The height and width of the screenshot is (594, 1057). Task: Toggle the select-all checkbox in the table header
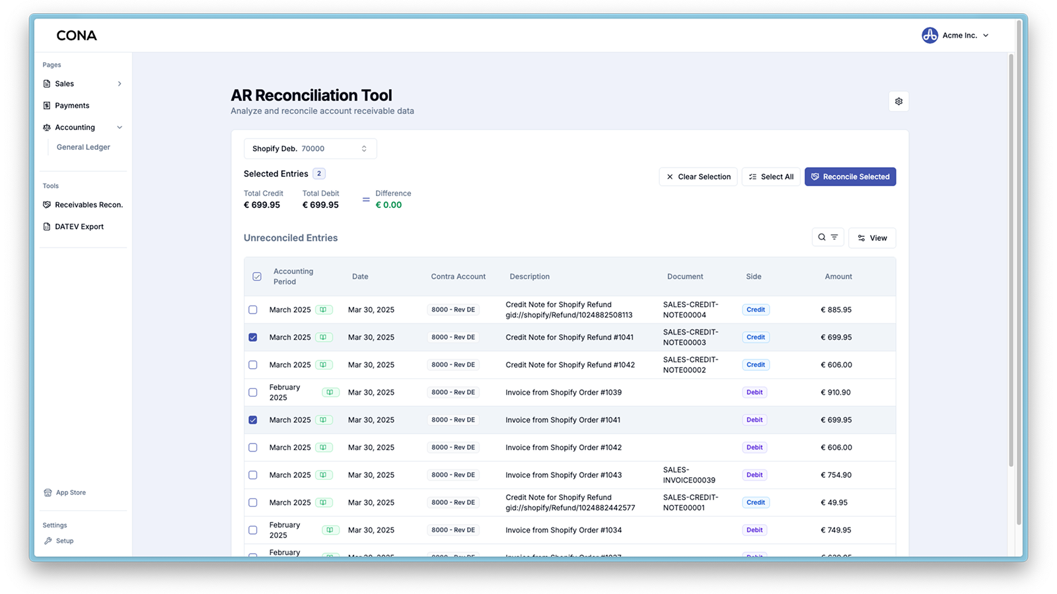(257, 277)
